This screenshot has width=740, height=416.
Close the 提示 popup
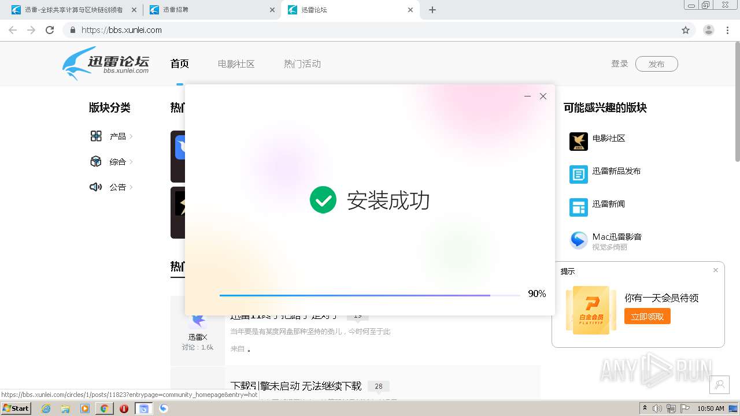point(716,270)
